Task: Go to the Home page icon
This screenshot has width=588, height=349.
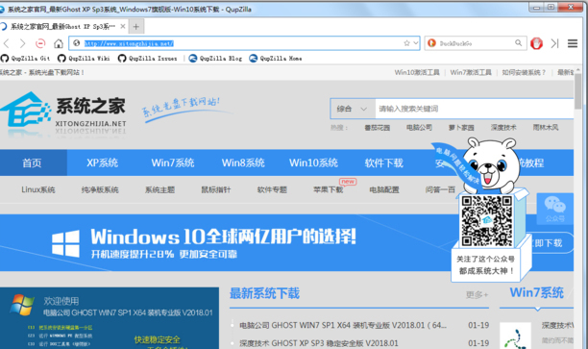Action: click(x=59, y=43)
